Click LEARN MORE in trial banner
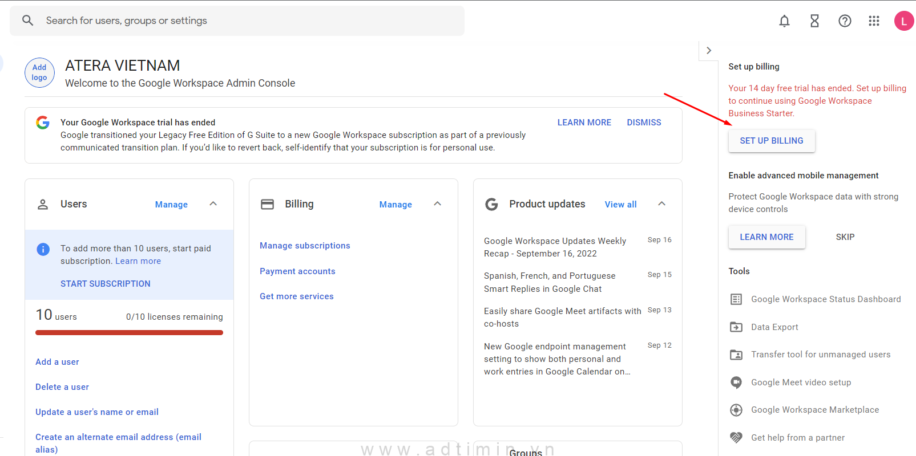 [x=584, y=123]
